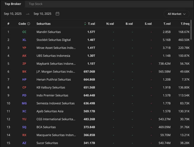Select Stockbit Sekuritas Digital name
Image resolution: width=194 pixels, height=147 pixels.
coord(54,40)
